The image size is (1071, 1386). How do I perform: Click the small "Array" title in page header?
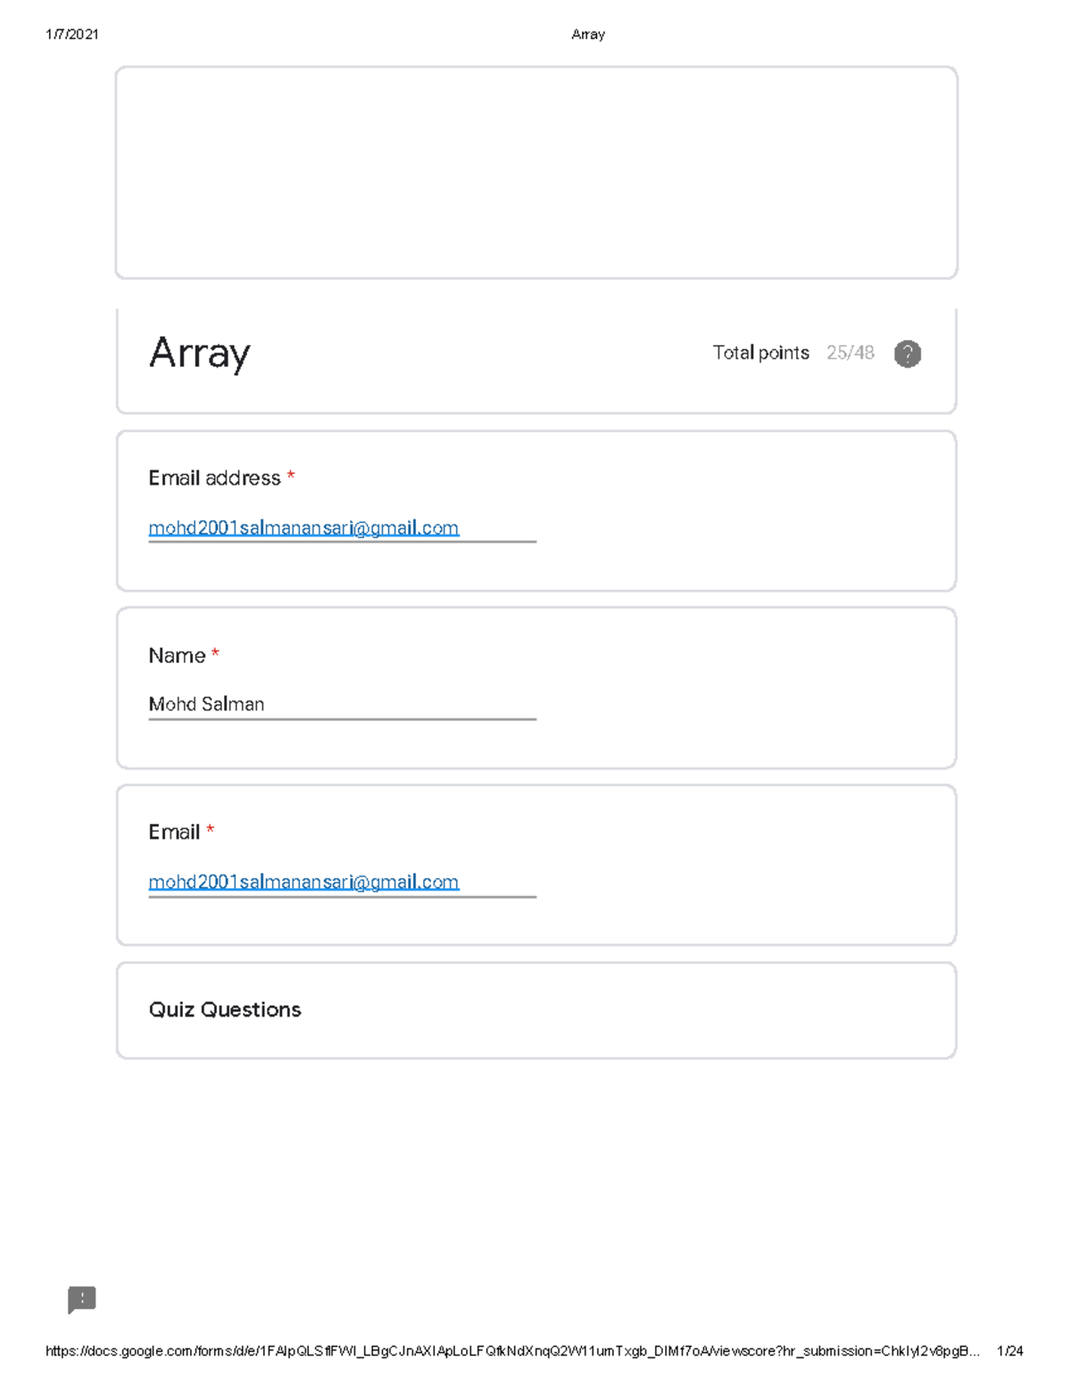coord(587,35)
